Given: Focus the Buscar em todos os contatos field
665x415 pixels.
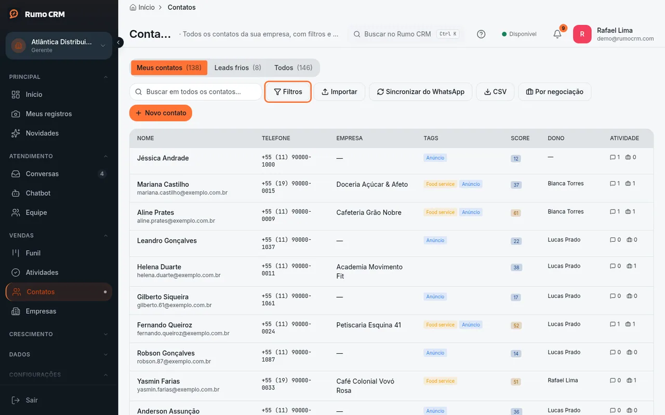Looking at the screenshot, I should [195, 92].
